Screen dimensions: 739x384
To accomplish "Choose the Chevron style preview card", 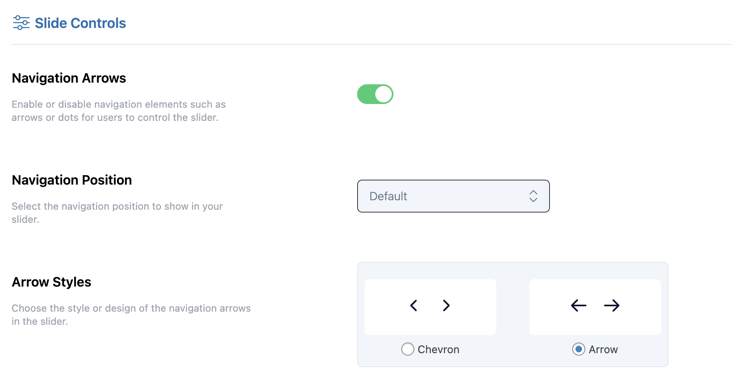I will 430,307.
